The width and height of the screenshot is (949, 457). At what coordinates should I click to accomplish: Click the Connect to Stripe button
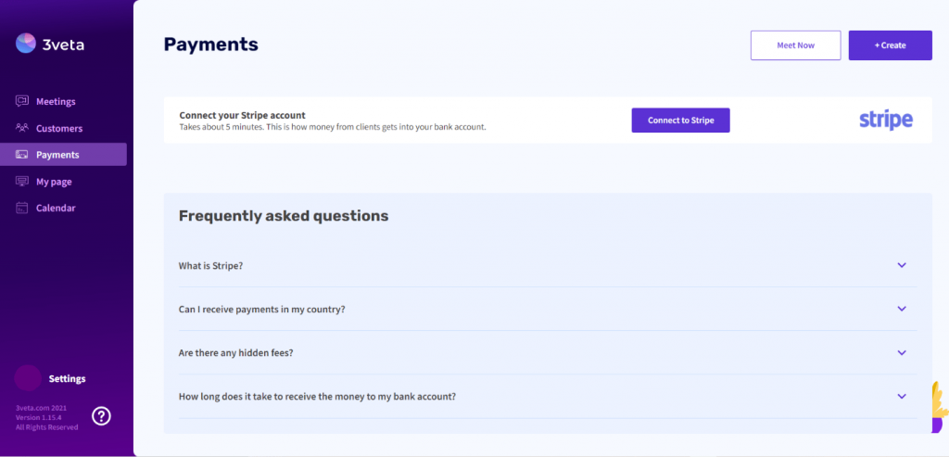click(x=681, y=121)
